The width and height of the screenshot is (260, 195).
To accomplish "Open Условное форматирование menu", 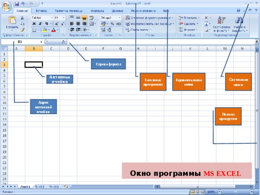I will (149, 18).
